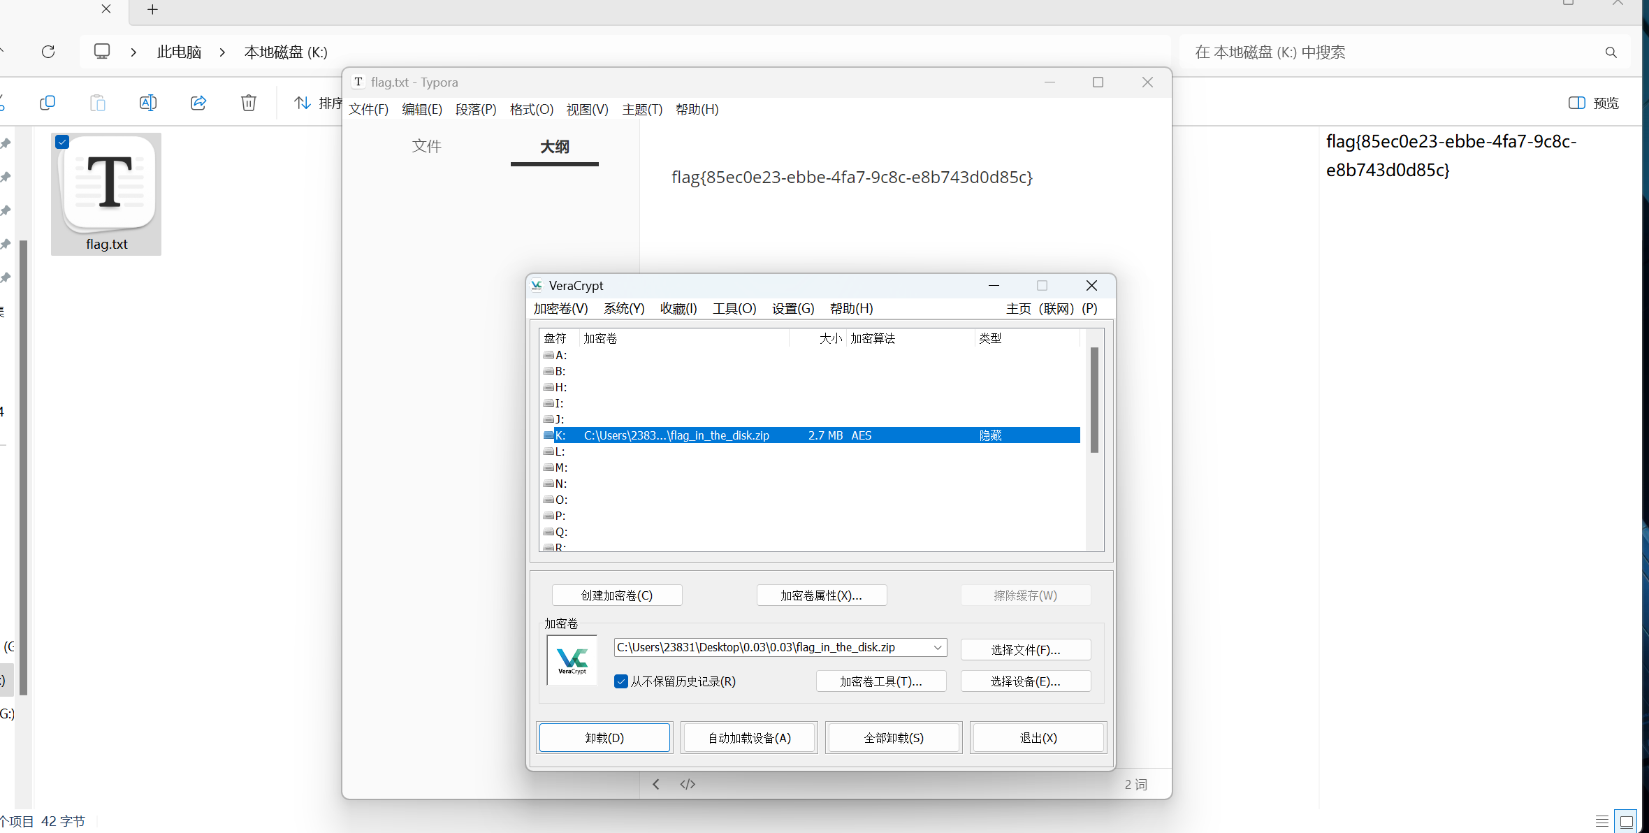Toggle 从不保留历史记录(R) checkbox
This screenshot has width=1649, height=833.
[621, 681]
